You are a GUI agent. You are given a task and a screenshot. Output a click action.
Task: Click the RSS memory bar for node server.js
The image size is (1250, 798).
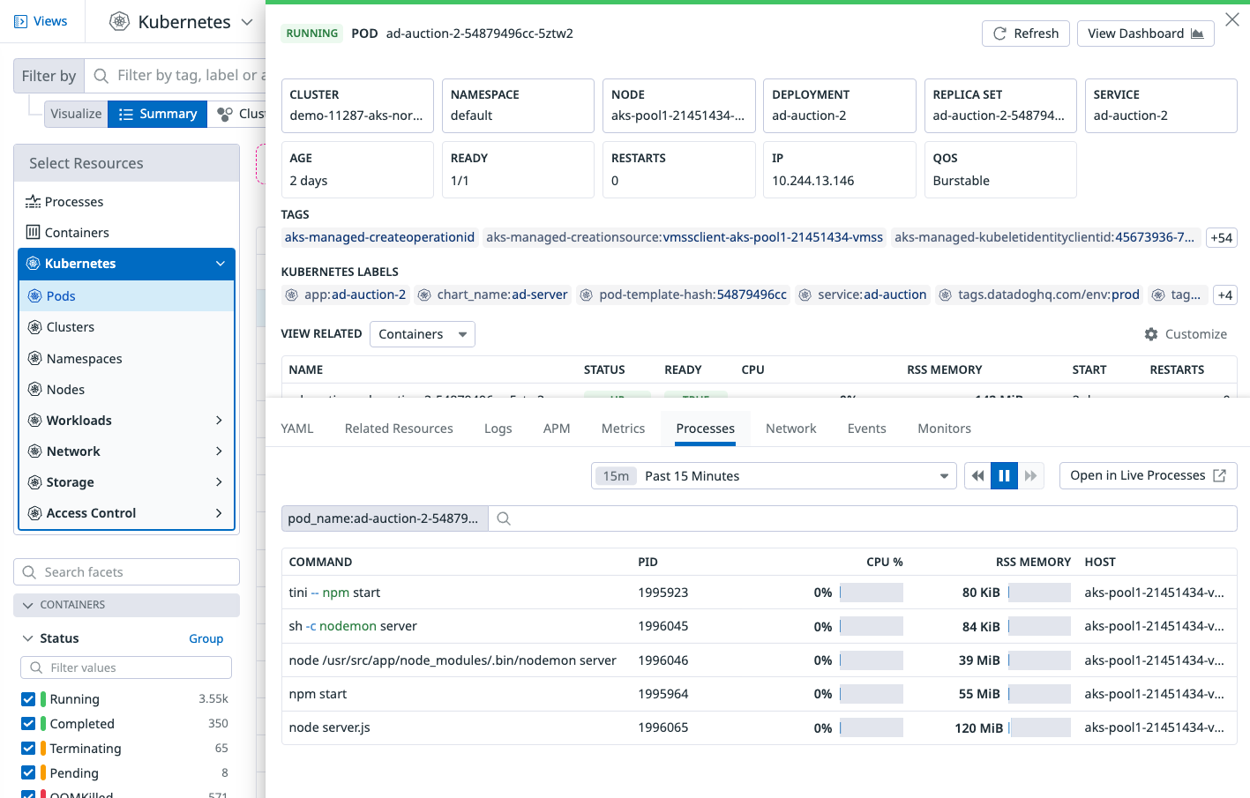1039,728
